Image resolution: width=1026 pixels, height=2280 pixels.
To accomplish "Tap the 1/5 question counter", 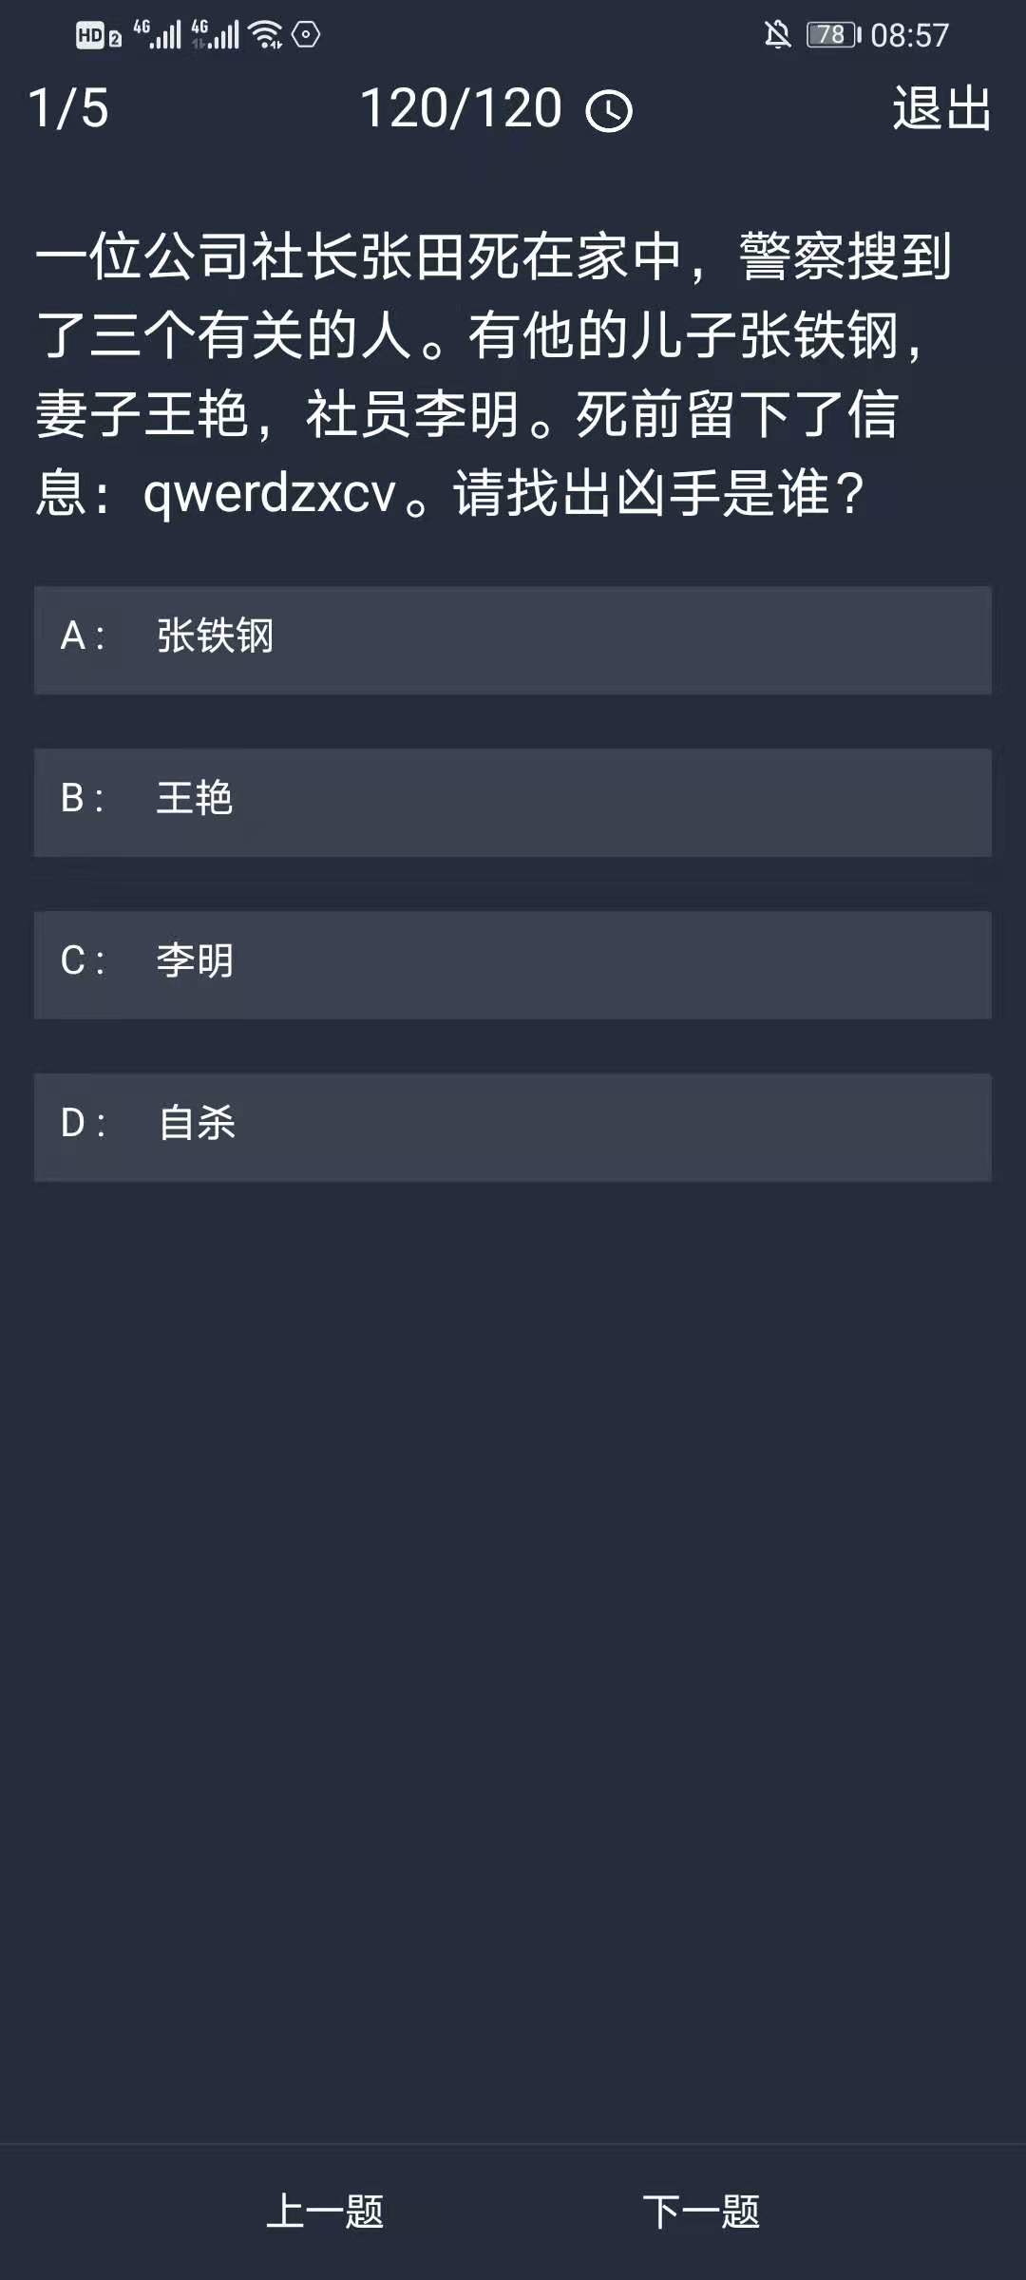I will point(68,108).
